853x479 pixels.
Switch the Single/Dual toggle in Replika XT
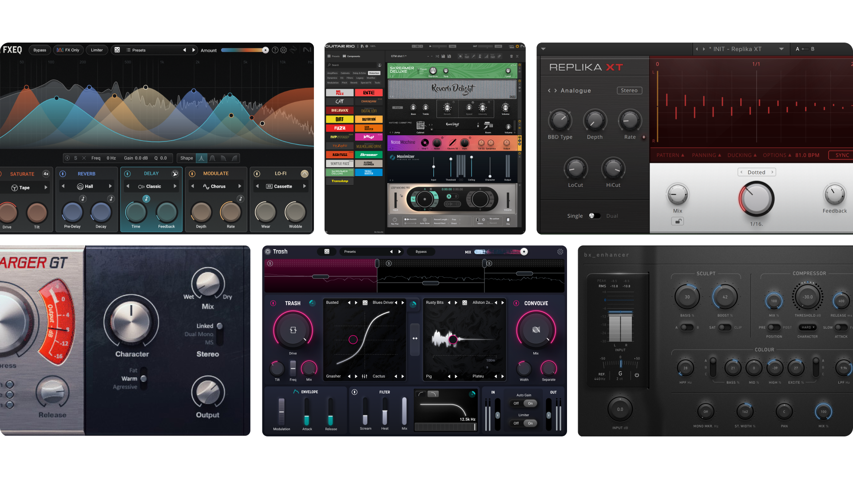[x=595, y=216]
